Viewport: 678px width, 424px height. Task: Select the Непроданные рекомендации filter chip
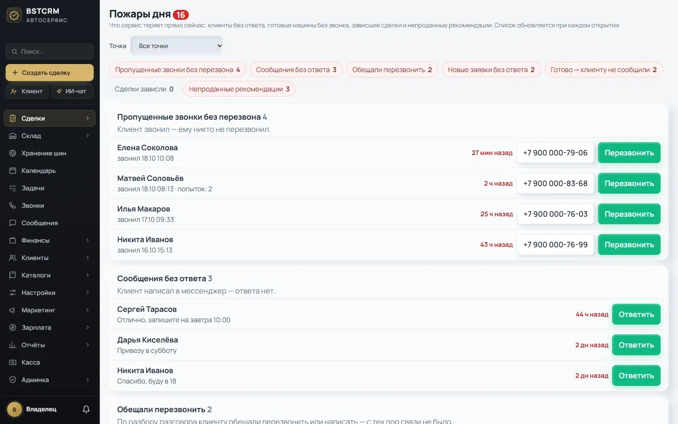click(x=239, y=89)
